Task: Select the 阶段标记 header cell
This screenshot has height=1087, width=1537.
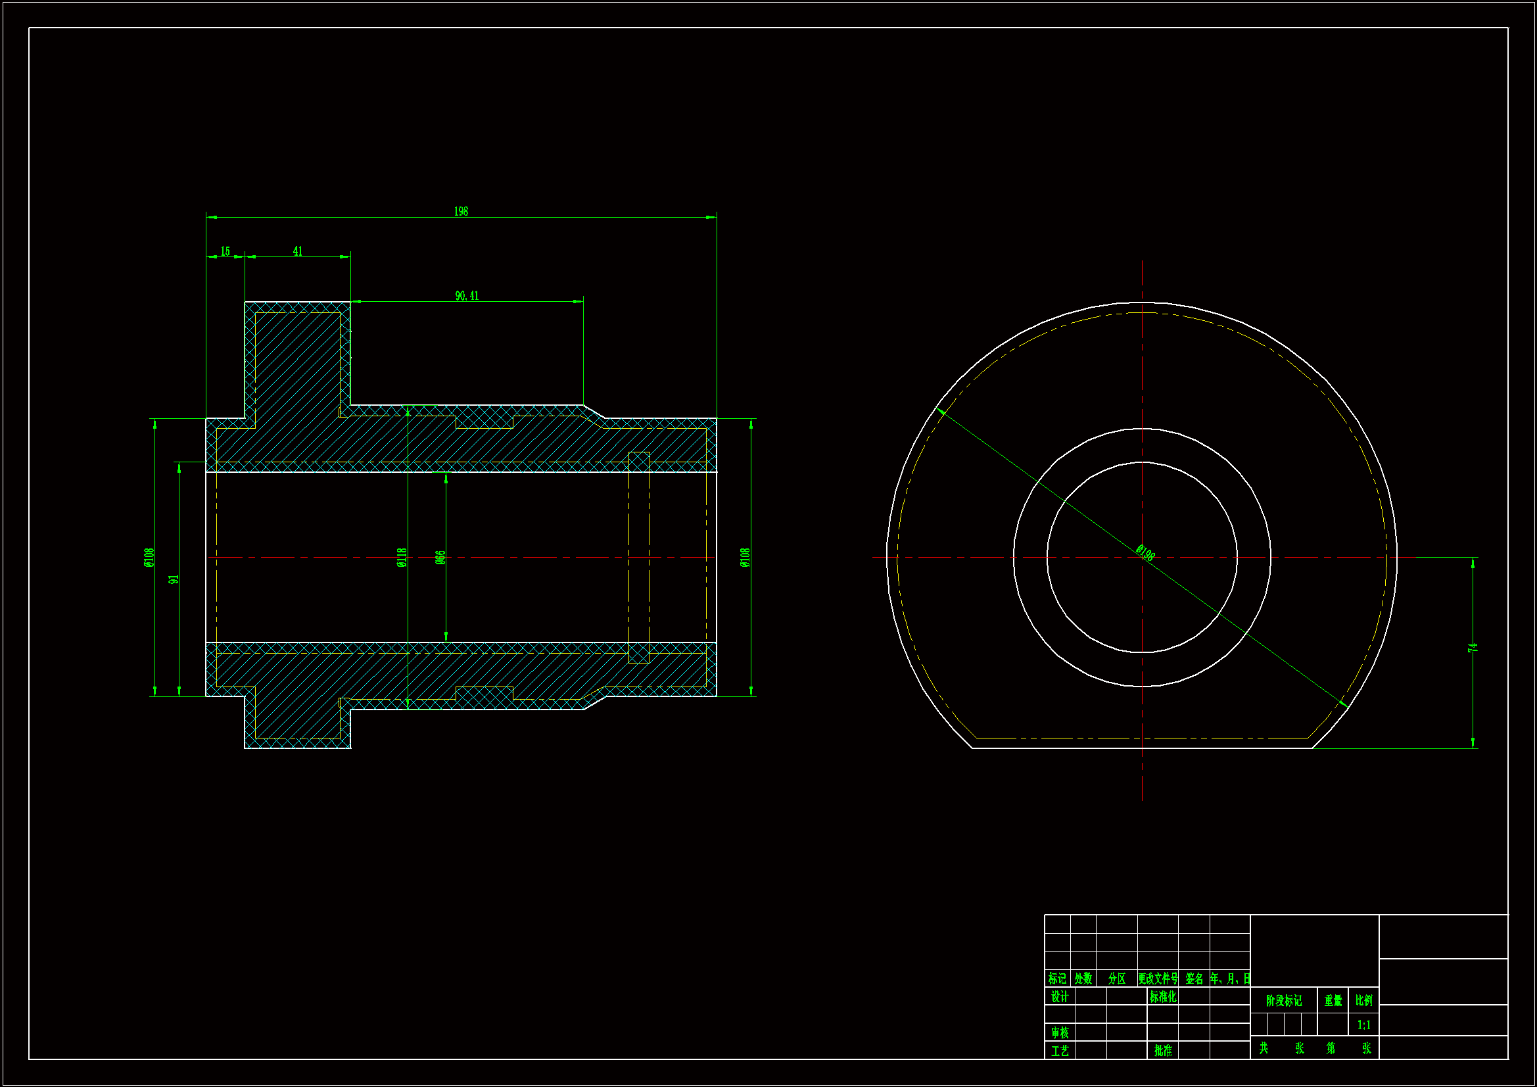Action: click(x=1283, y=1001)
